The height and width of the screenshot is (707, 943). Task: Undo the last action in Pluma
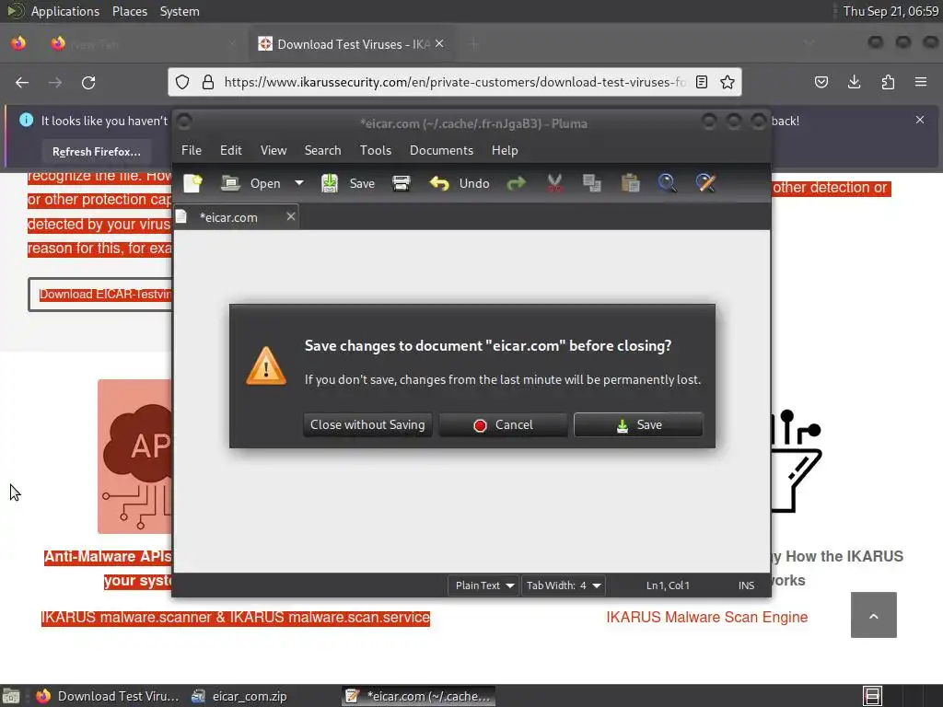pos(460,183)
